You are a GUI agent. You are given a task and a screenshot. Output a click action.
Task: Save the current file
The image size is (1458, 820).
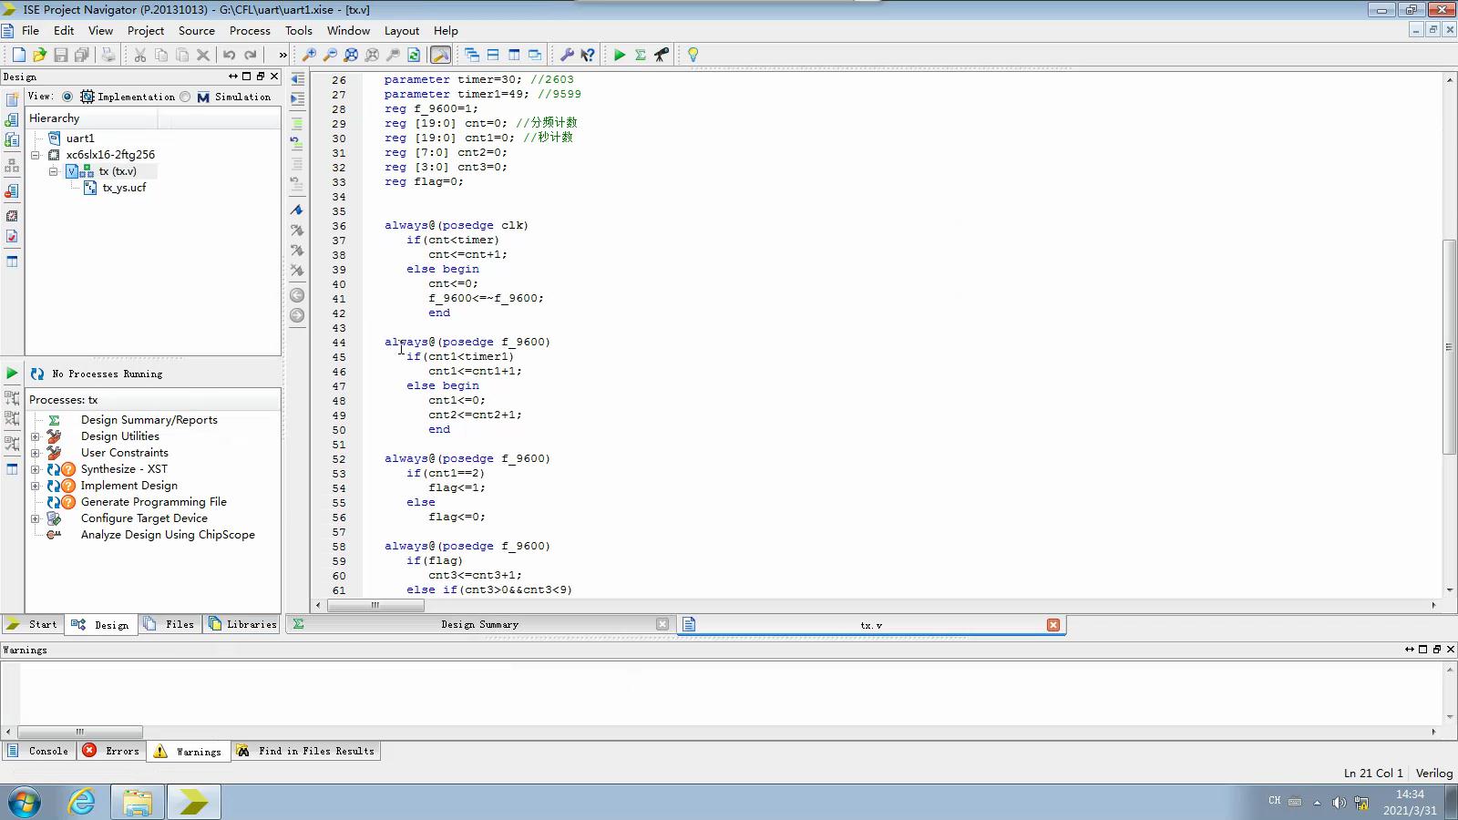[60, 55]
